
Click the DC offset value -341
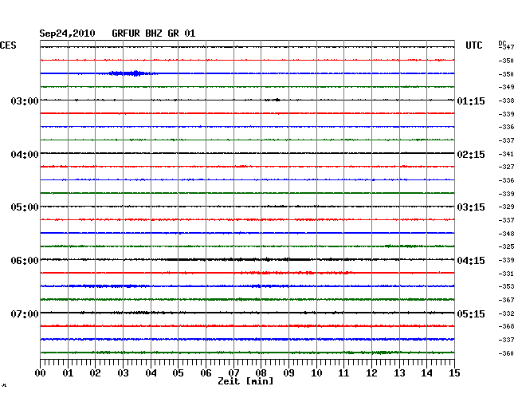coord(506,154)
